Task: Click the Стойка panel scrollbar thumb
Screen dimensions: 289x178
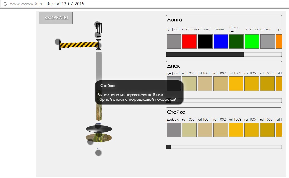Action: pos(168,147)
